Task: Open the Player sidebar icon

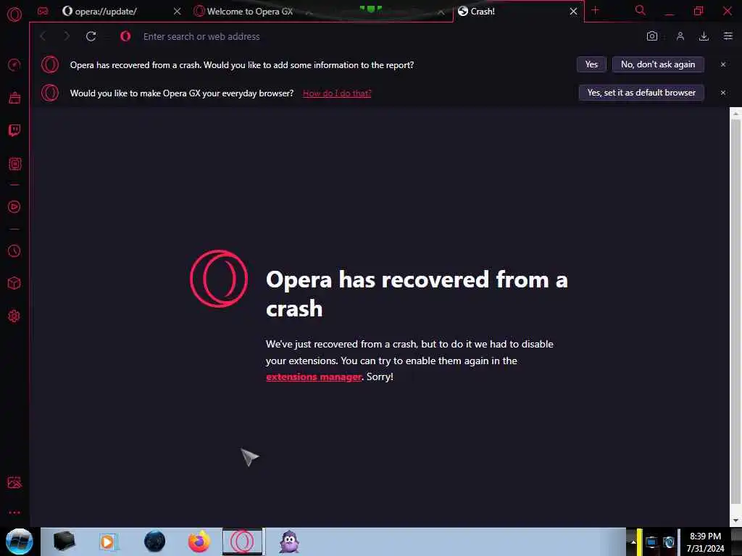Action: 14,206
